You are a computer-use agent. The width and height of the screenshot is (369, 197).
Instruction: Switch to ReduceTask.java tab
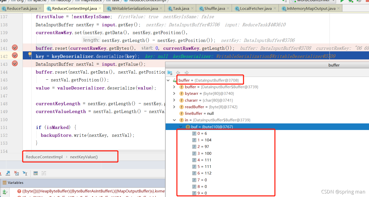click(x=22, y=8)
